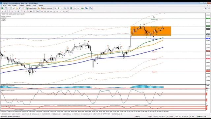Expand the Indicators dropdown arrow

tap(83, 8)
